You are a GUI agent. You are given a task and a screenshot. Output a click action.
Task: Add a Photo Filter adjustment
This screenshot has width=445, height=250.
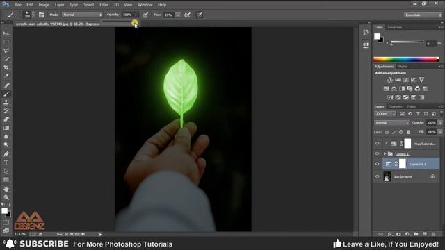pos(410,89)
